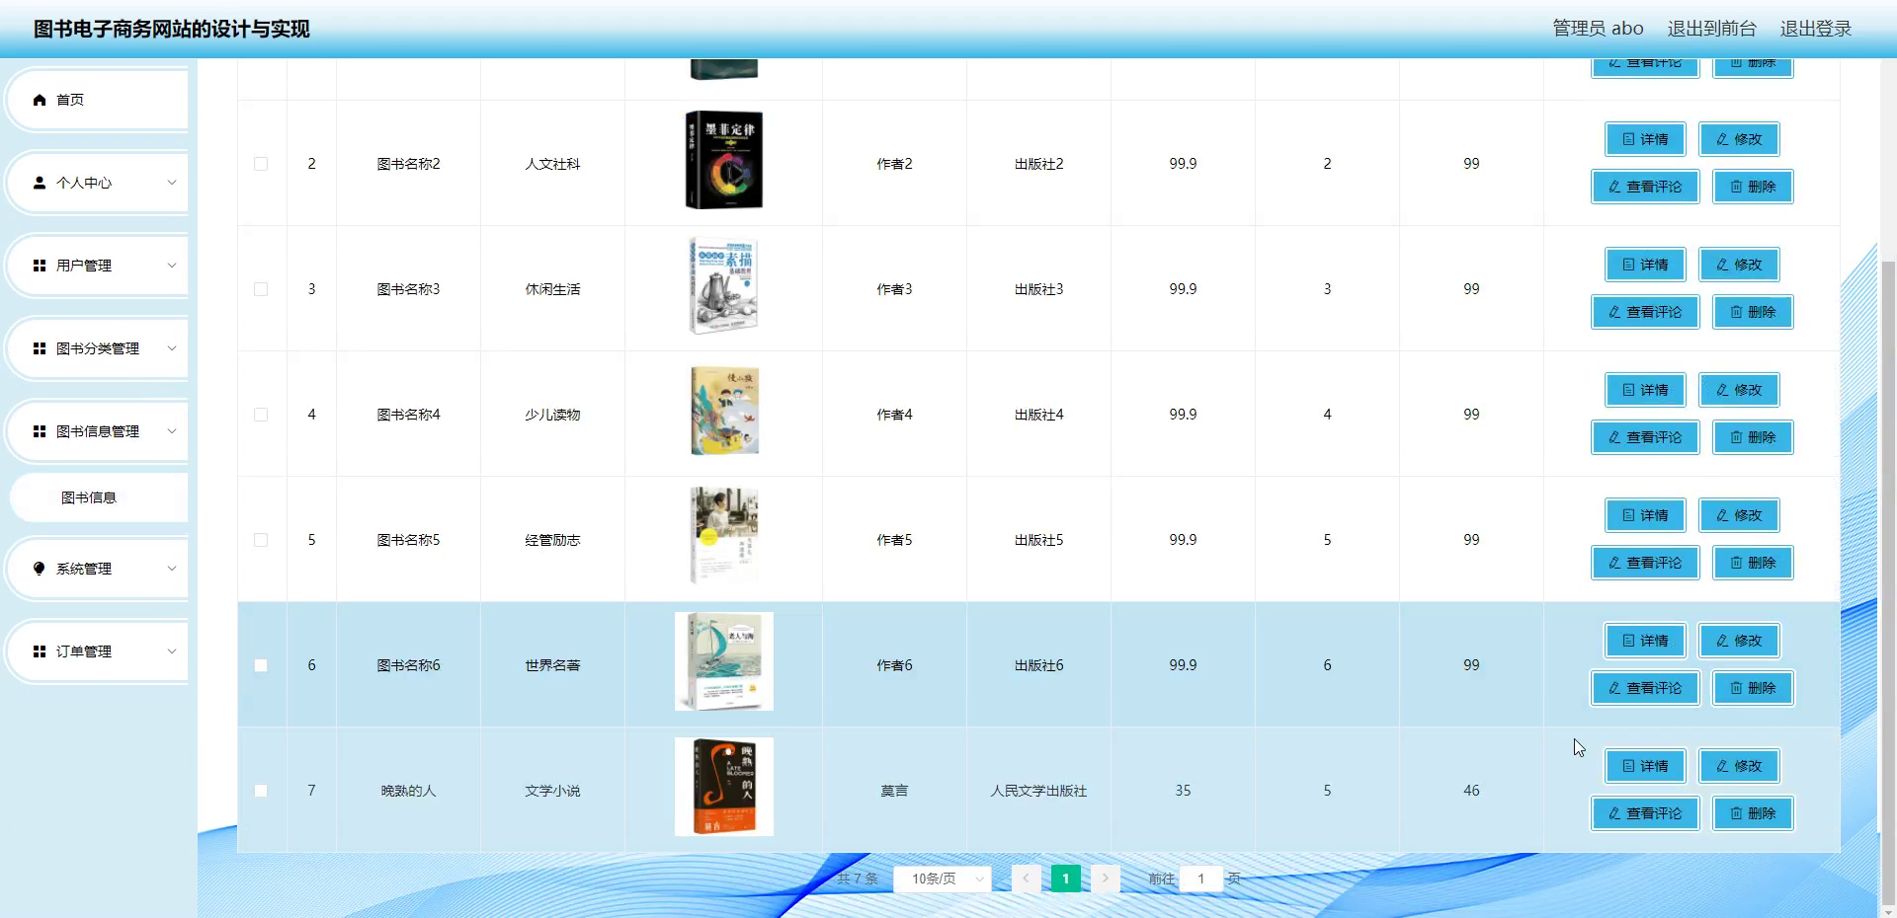Click the grid icon beside 图书信息管理
Screen dimensions: 1897x918
tap(40, 431)
